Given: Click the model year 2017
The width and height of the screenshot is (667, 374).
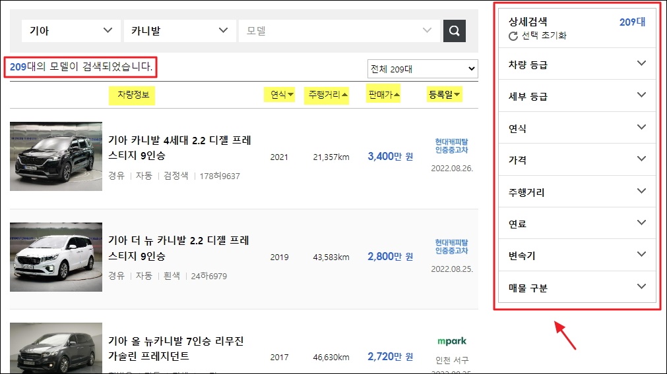Looking at the screenshot, I should 279,358.
